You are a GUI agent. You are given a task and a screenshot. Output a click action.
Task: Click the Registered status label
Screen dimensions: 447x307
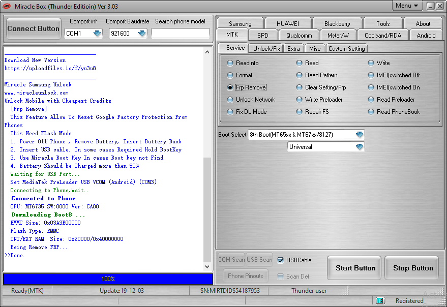click(409, 301)
